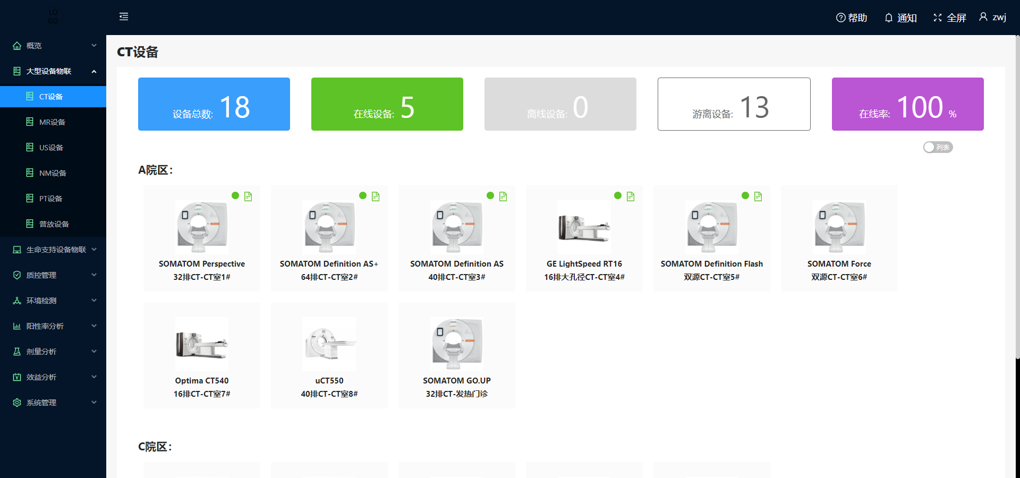Click the green status dot on SOMATOM Definition AS+
The height and width of the screenshot is (478, 1020).
[363, 195]
